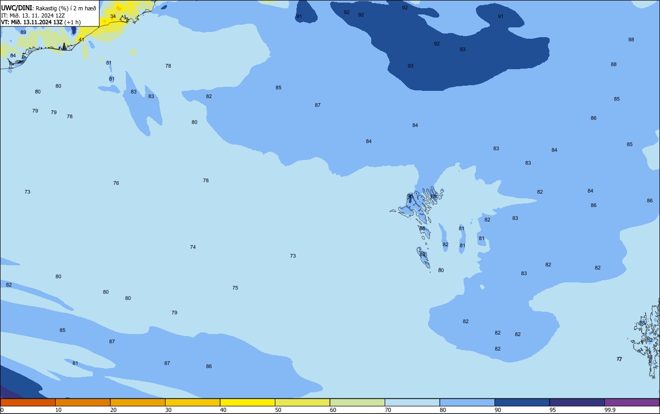660x414 pixels.
Task: Click the 20–30 amber legend swatch
Action: click(x=138, y=402)
